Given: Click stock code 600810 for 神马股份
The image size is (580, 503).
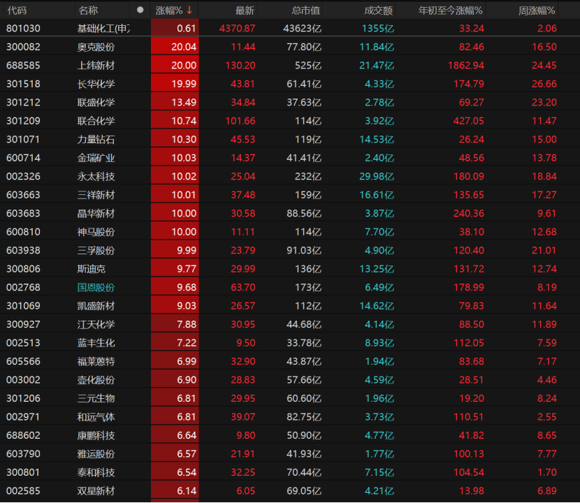Looking at the screenshot, I should tap(23, 232).
